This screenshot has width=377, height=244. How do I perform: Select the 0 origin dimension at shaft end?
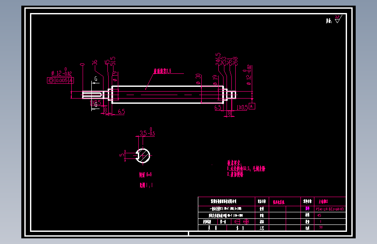pos(82,65)
